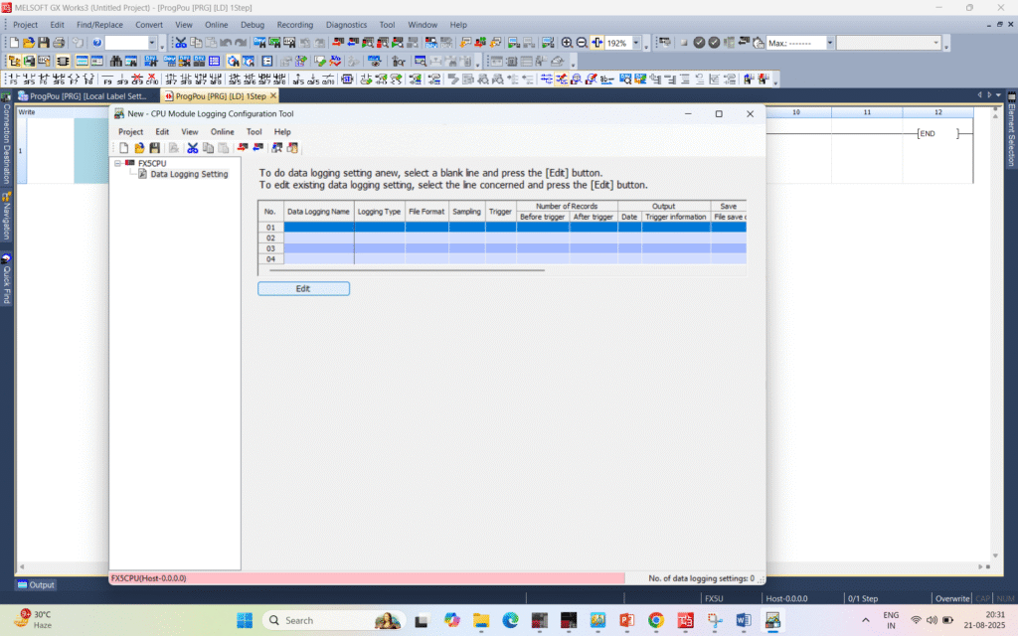Click Zoom Out magnifier icon
This screenshot has width=1018, height=636.
pyautogui.click(x=582, y=43)
